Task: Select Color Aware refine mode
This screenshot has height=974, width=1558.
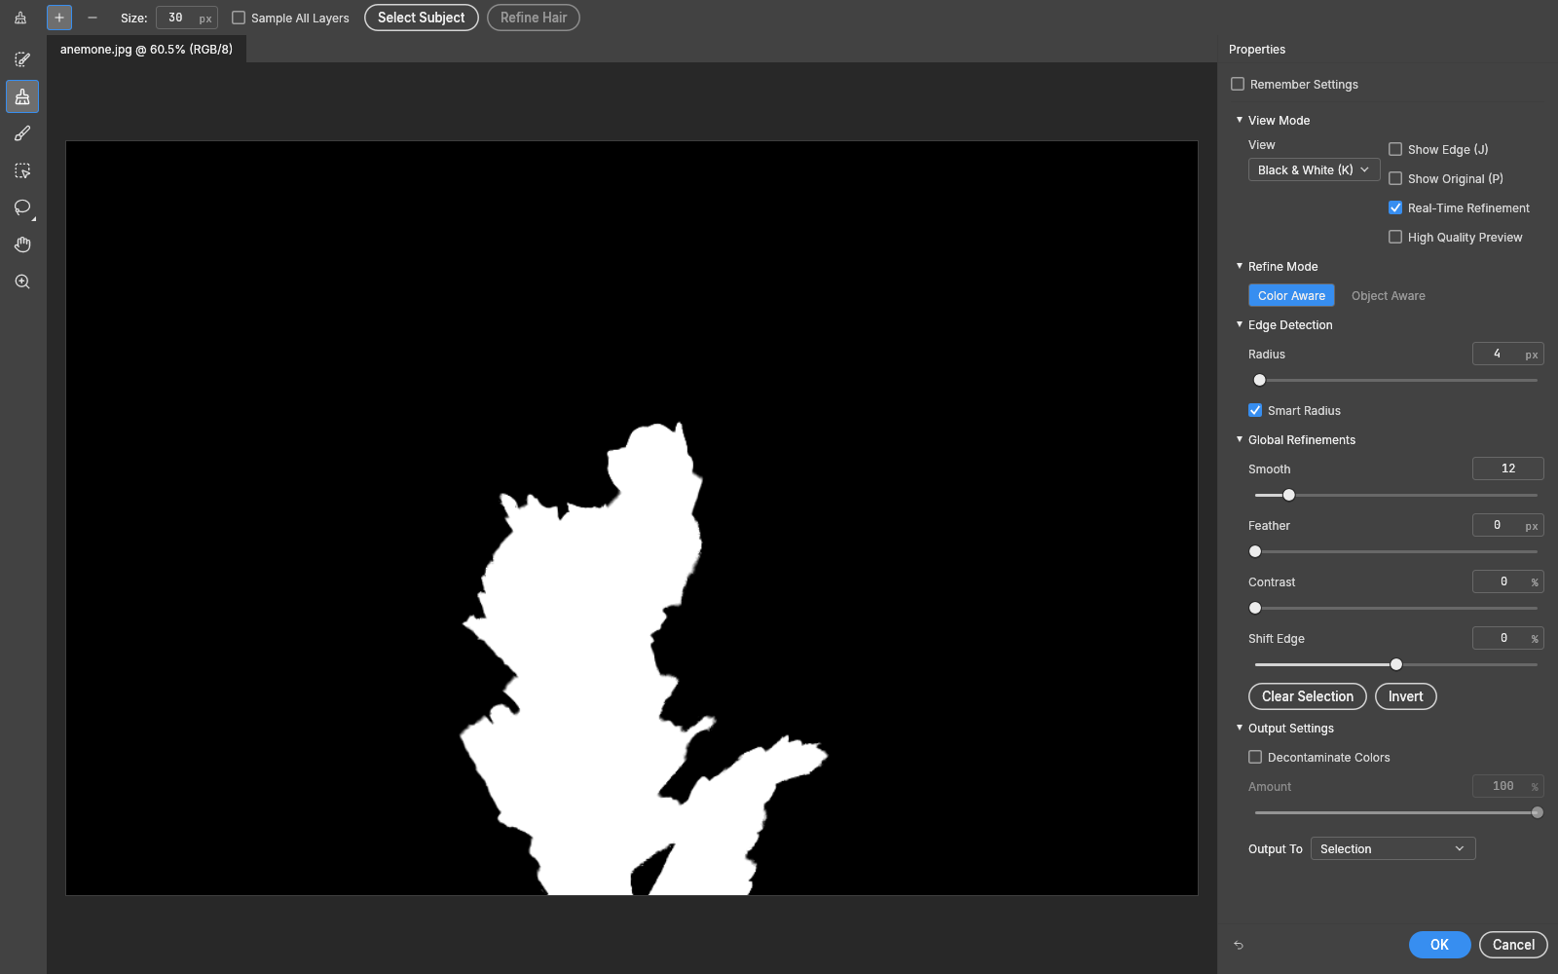Action: click(1291, 295)
